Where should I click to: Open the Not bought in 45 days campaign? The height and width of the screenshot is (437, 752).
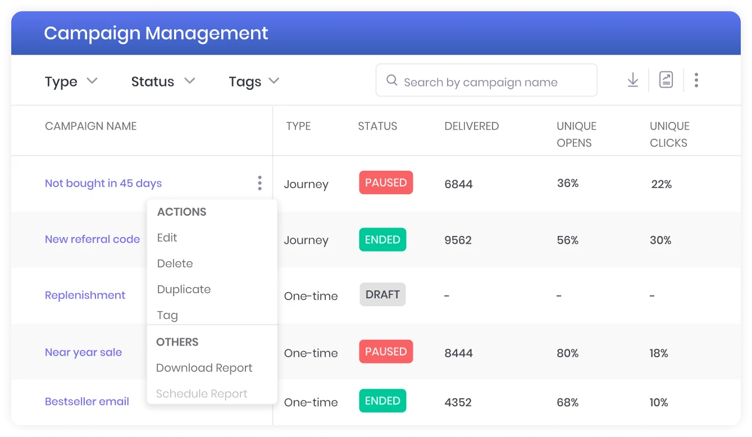click(x=103, y=183)
